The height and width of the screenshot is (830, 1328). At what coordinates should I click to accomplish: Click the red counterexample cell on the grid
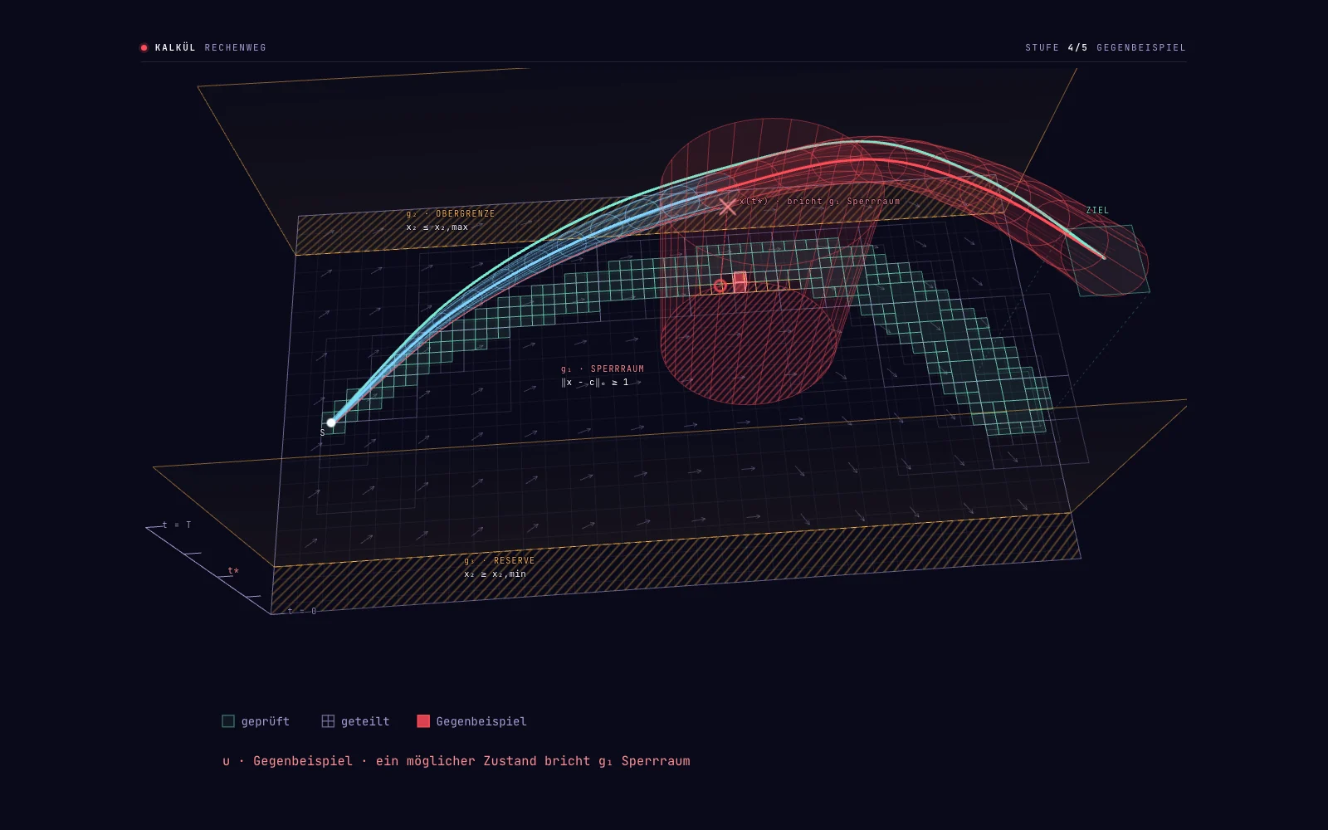tap(740, 281)
